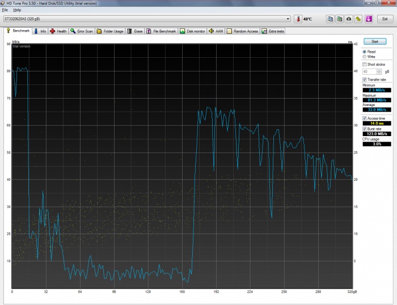Save screenshot camera icon

[x=349, y=19]
